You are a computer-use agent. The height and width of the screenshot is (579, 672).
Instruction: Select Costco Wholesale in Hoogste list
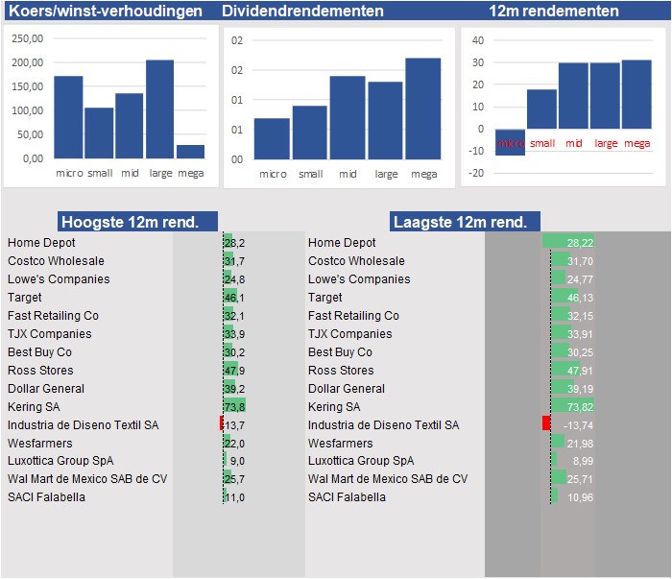[x=56, y=260]
